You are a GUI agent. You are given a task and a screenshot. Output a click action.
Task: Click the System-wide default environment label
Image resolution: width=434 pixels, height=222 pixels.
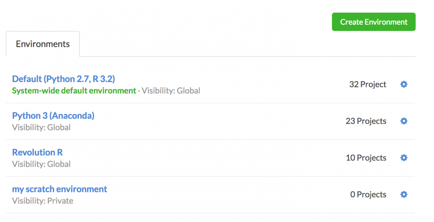74,91
